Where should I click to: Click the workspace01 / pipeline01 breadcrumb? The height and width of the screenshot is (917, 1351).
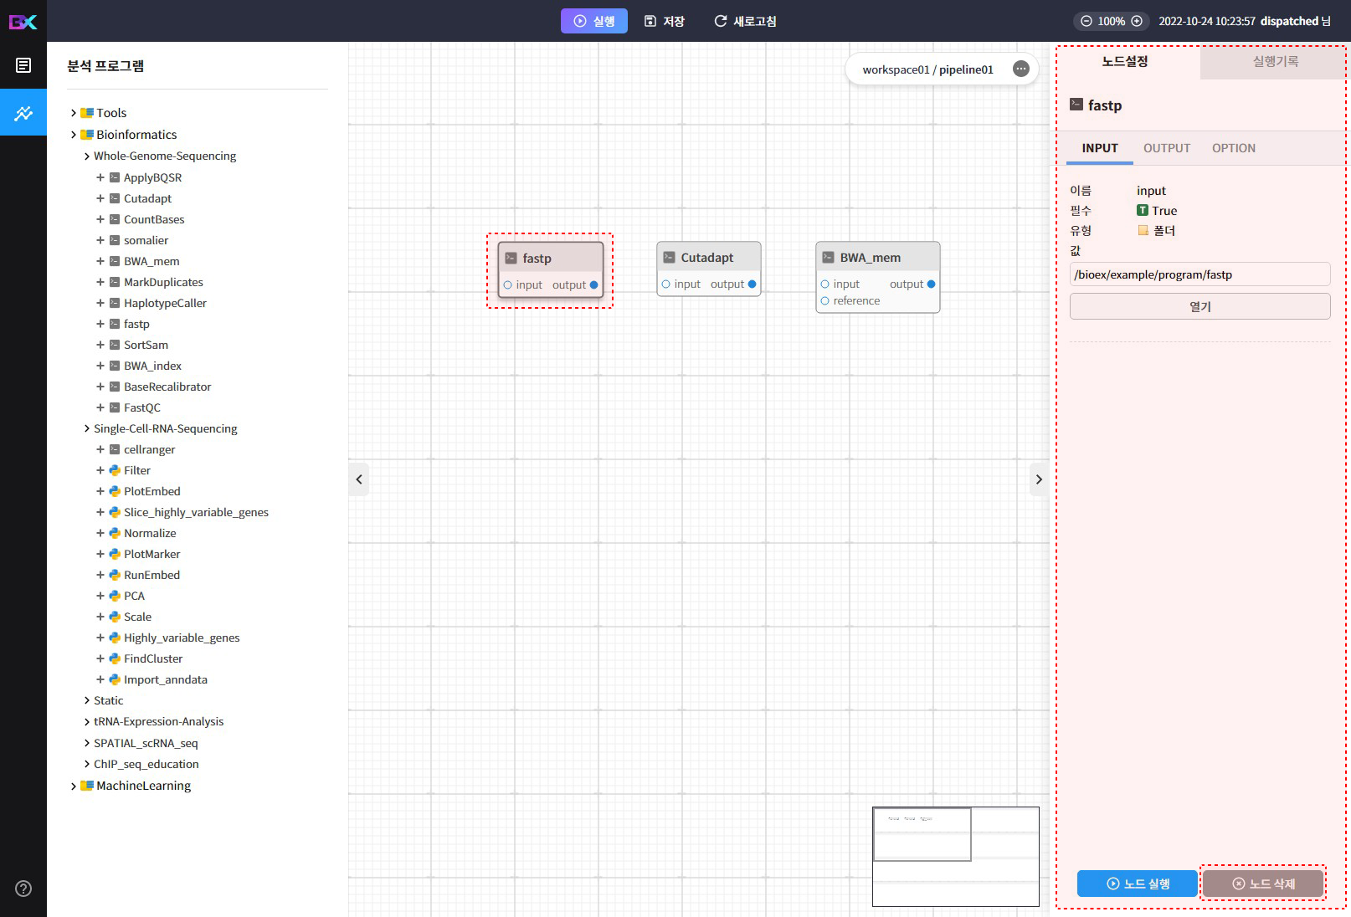click(927, 69)
